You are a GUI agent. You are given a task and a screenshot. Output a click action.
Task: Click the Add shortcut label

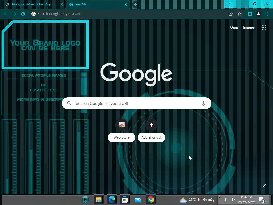151,137
